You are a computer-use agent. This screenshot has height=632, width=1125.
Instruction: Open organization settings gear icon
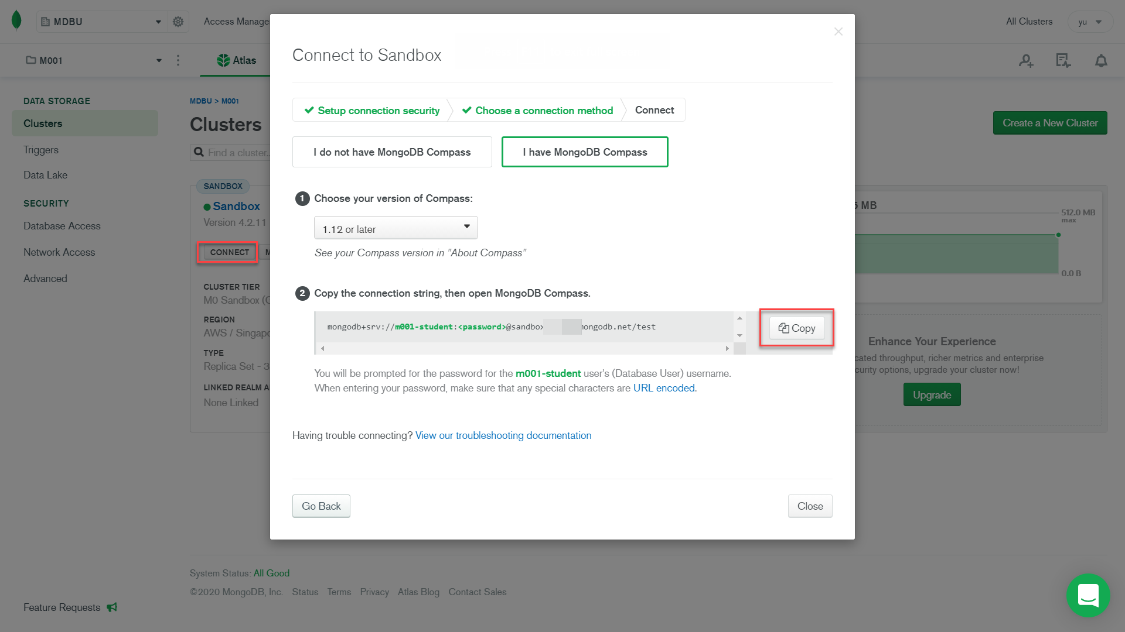(x=178, y=22)
